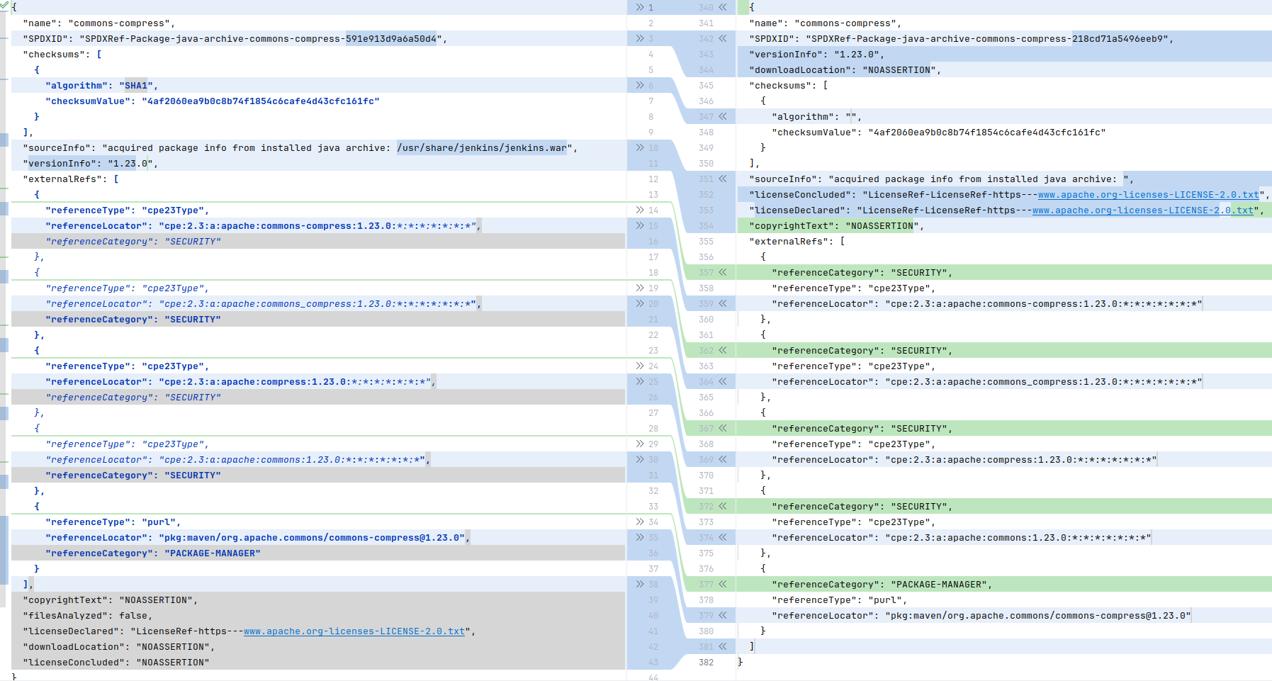Click the left "referenceCategory": "PACKAGE-MANAGER" line
The width and height of the screenshot is (1272, 681).
(153, 553)
